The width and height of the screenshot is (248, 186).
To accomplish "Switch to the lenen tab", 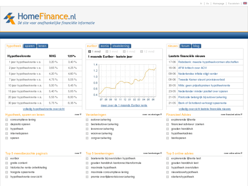I will click(x=42, y=46).
